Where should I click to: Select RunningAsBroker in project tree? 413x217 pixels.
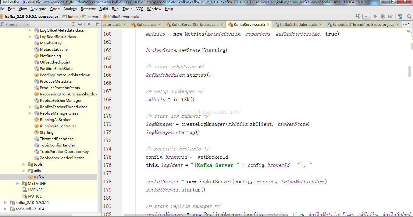click(x=55, y=120)
